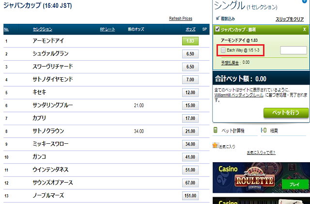The height and width of the screenshot is (204, 310).
Task: Enable the Each Way checkbox
Action: click(x=223, y=50)
